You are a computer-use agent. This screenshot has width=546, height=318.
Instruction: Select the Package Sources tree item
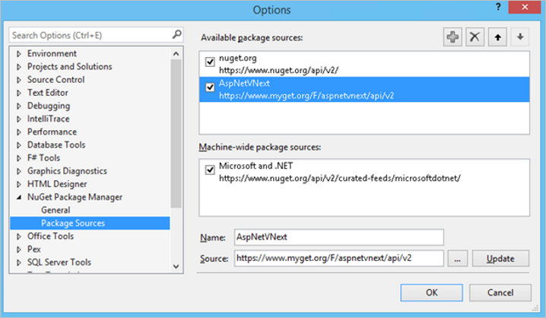click(73, 223)
